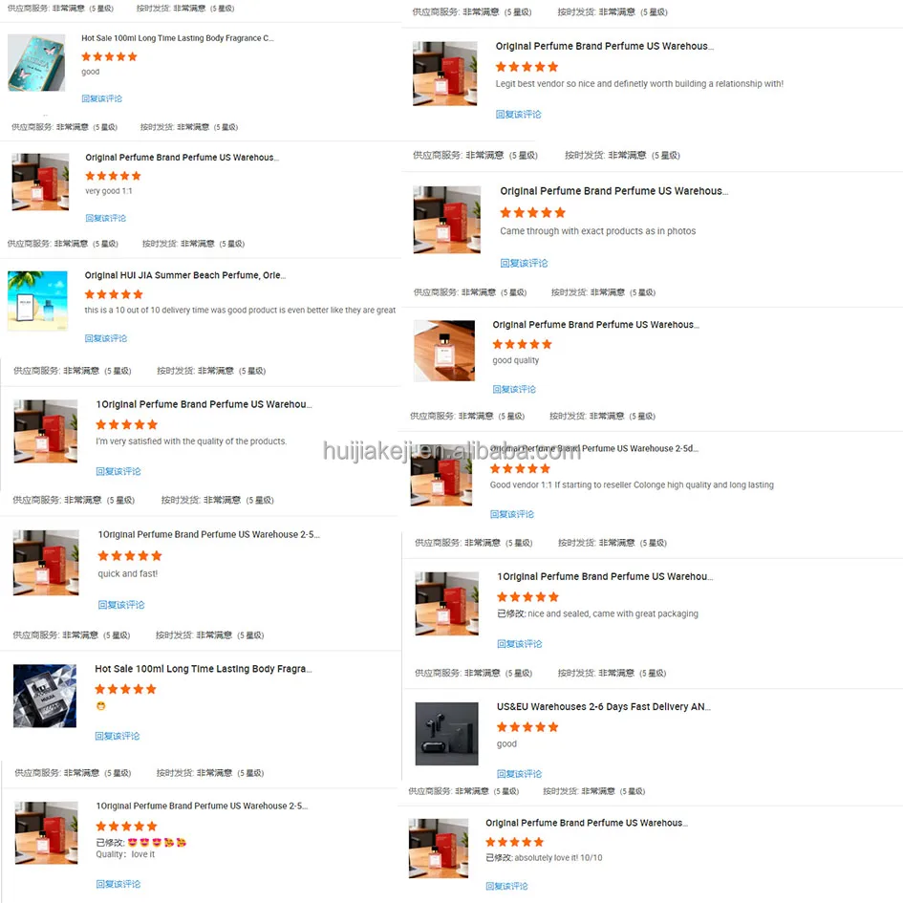The width and height of the screenshot is (903, 903).
Task: Click "Original HUI JIA Summer Beach Perfume" title
Action: pos(184,275)
